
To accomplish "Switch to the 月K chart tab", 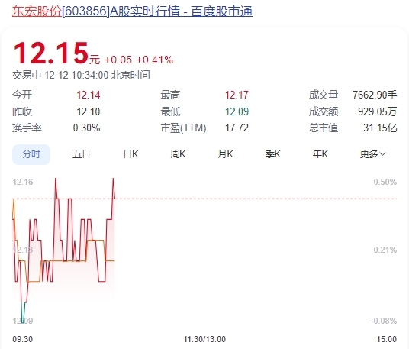I will [x=226, y=154].
